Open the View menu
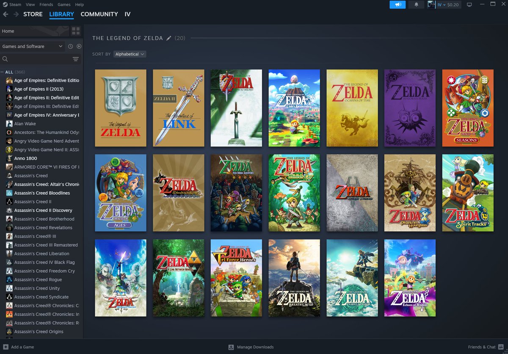The width and height of the screenshot is (508, 354). pos(30,5)
